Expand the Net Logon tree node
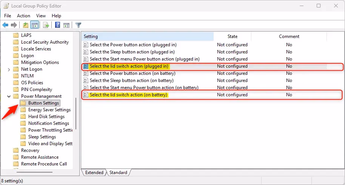The height and width of the screenshot is (185, 345). tap(9, 69)
